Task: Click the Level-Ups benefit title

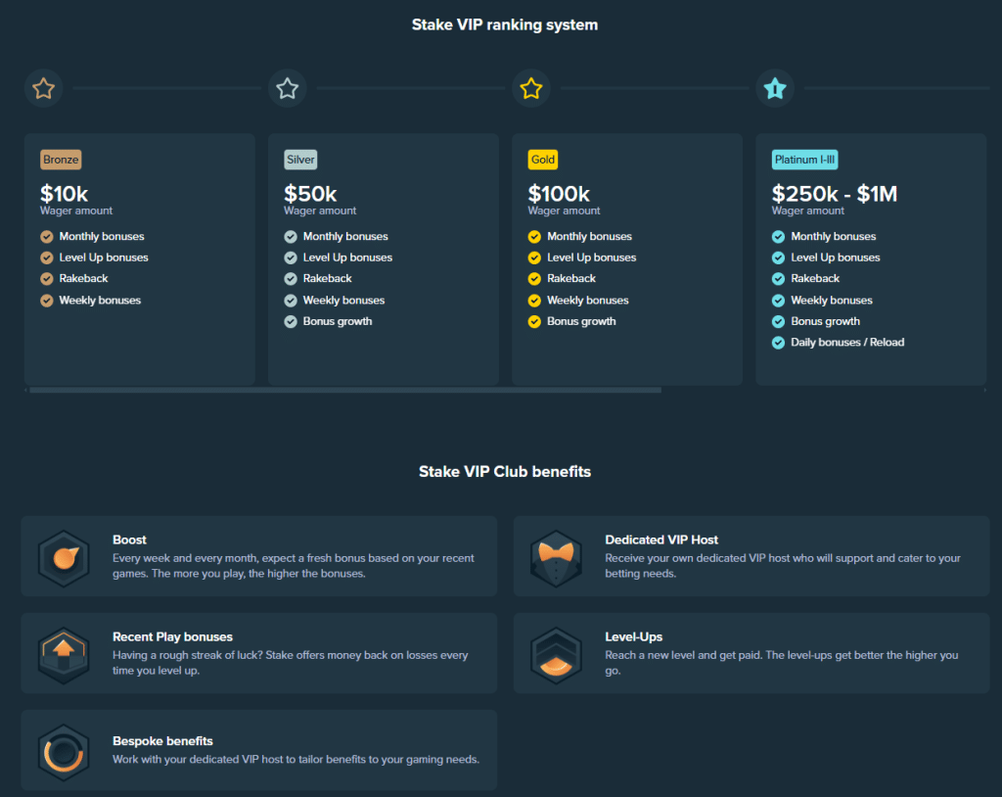Action: click(x=634, y=637)
